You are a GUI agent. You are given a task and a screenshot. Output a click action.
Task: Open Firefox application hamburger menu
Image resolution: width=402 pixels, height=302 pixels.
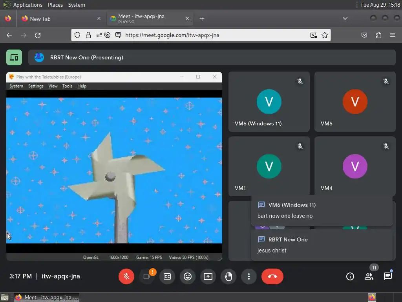coord(393,35)
